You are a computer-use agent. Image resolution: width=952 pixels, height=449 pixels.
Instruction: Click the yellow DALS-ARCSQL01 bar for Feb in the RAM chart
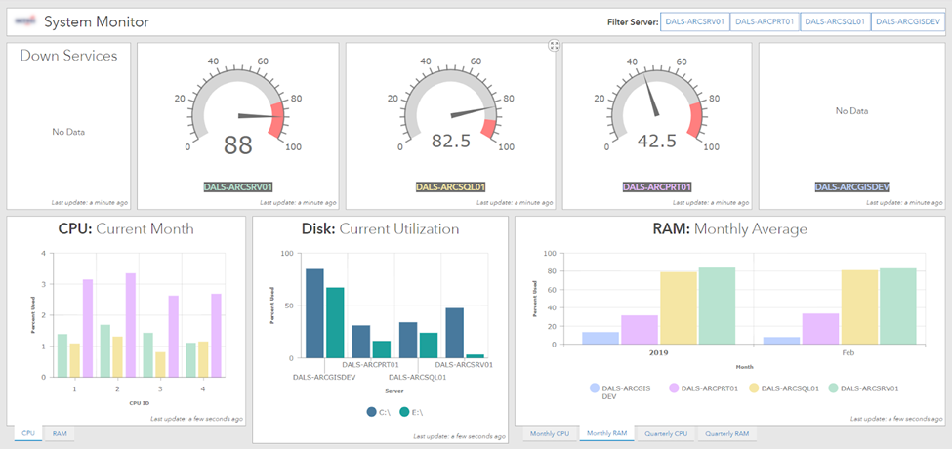pos(859,307)
